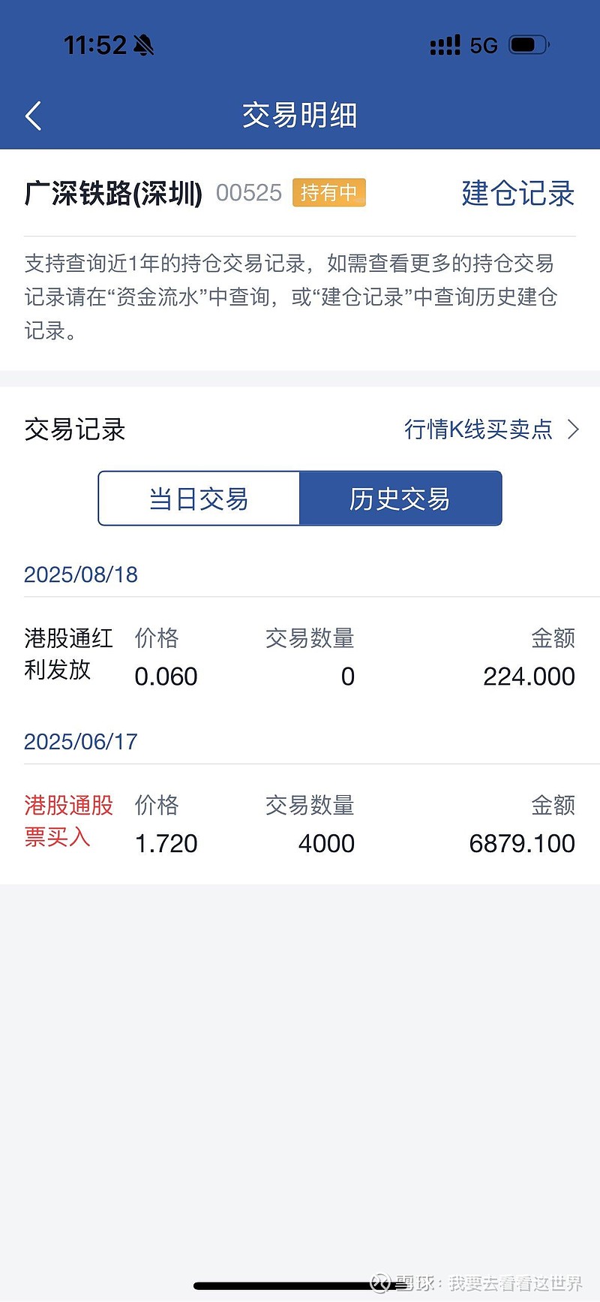Expand chevron next to 行情K线买卖点
600x1302 pixels.
coord(574,429)
